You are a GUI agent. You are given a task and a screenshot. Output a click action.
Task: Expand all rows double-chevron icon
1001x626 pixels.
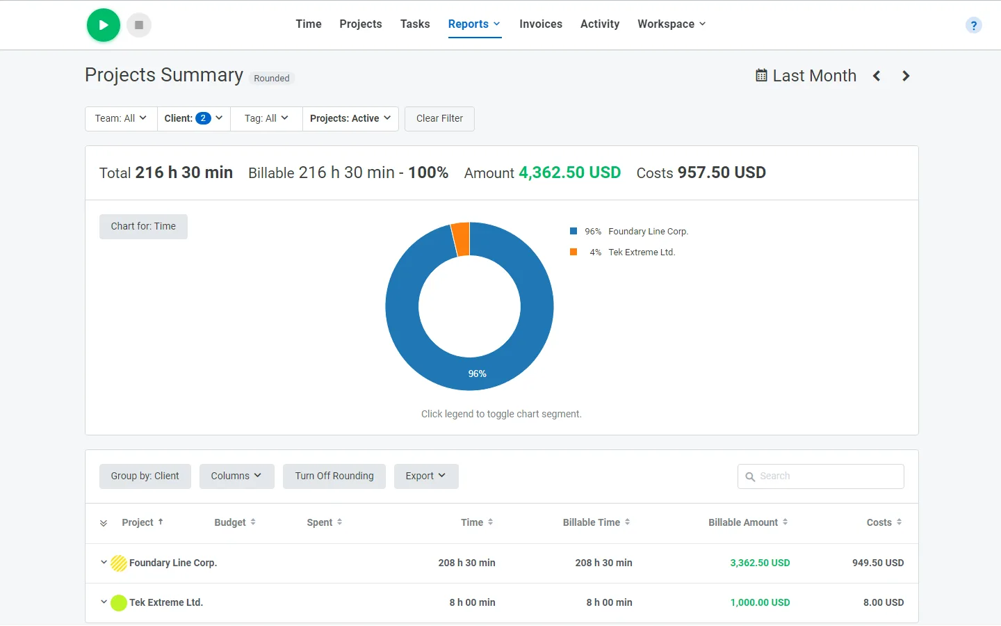(x=104, y=523)
